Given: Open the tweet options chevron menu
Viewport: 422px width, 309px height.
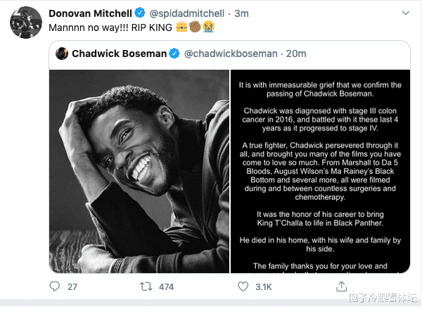Looking at the screenshot, I should (x=404, y=13).
